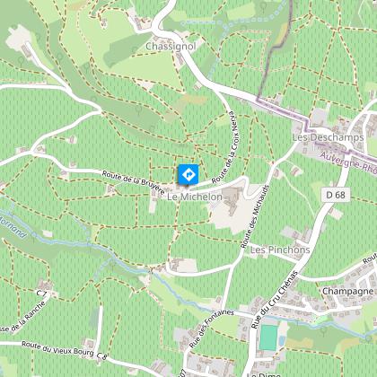This screenshot has height=377, width=377.
Task: Select the green sports field area
Action: [268, 338]
